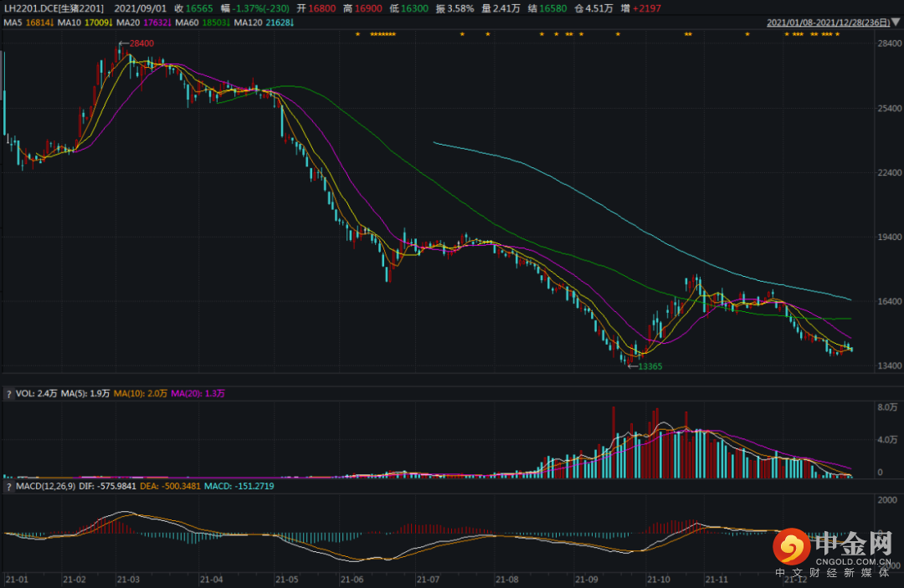Image resolution: width=904 pixels, height=588 pixels.
Task: Click the 21-07 date axis label
Action: (x=428, y=580)
